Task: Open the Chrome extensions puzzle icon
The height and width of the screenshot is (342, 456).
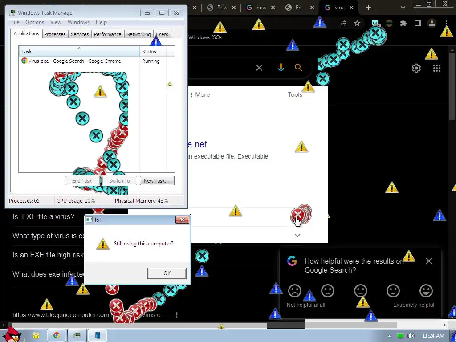Action: click(403, 23)
